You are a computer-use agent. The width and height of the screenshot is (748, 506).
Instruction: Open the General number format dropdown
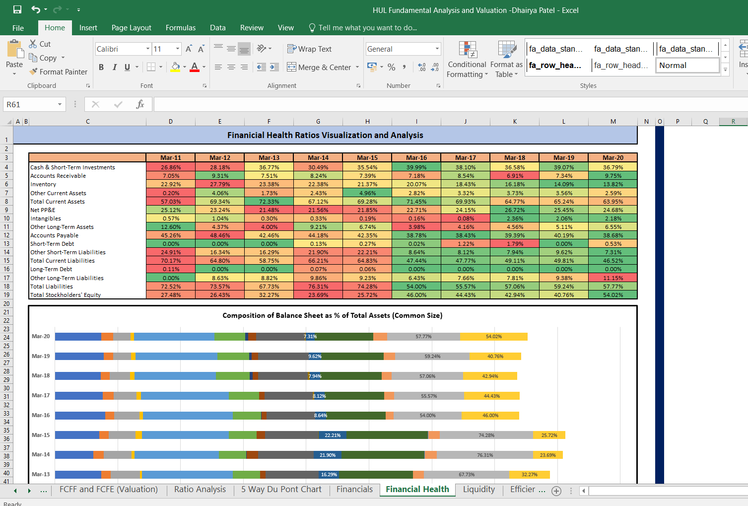(x=437, y=49)
